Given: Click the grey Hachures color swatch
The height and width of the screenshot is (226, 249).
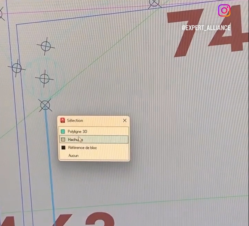Looking at the screenshot, I should click(x=63, y=139).
